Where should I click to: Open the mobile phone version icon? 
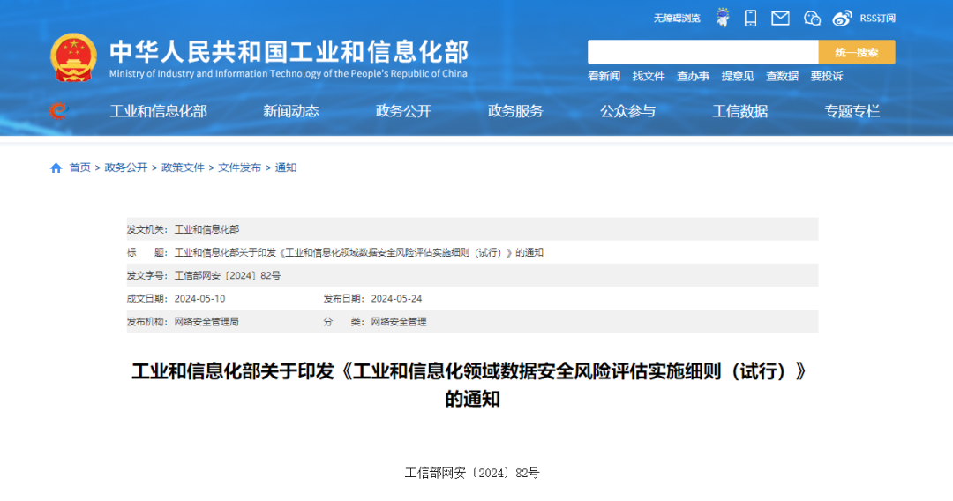pyautogui.click(x=750, y=18)
